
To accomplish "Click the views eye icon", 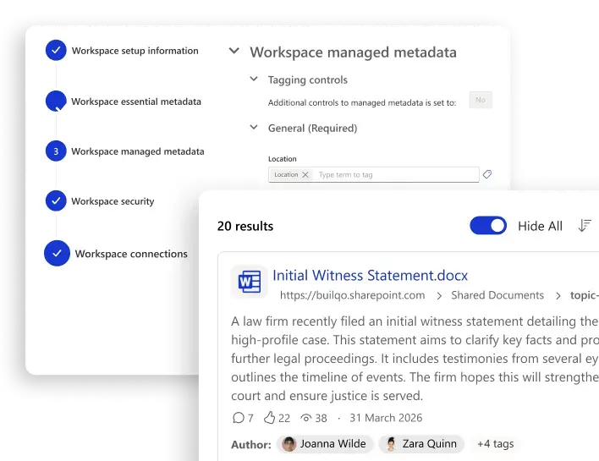I will (x=307, y=418).
